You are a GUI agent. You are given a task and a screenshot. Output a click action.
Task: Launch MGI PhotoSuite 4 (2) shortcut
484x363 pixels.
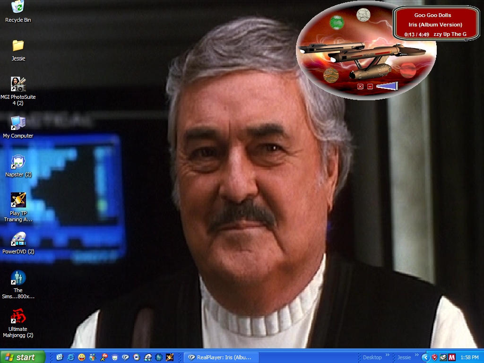point(18,91)
